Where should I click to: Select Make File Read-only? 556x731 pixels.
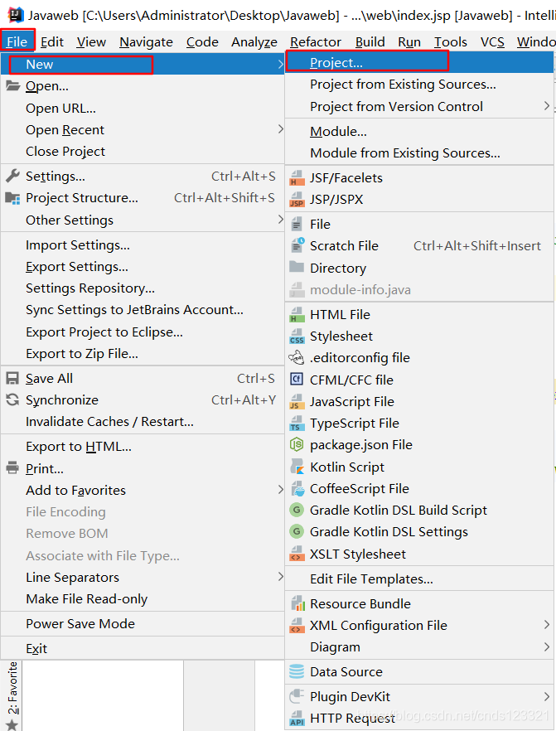143,598
